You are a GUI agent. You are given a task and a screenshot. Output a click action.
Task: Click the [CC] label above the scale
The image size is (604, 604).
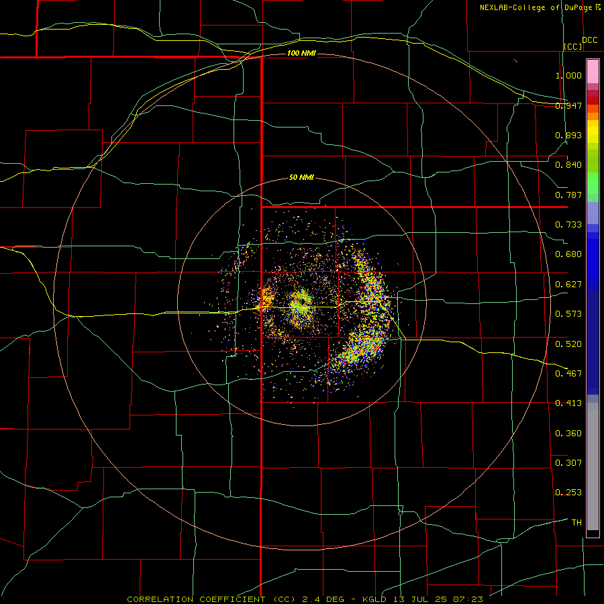coord(573,46)
